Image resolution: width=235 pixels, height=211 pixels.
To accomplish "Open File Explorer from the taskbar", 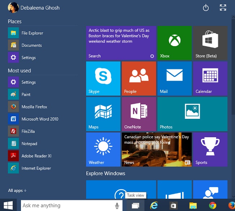I will (x=193, y=206).
